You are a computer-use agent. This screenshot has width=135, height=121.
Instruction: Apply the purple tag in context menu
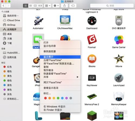66,98
